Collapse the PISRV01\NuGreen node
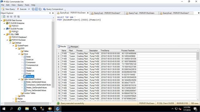 coord(7,40)
